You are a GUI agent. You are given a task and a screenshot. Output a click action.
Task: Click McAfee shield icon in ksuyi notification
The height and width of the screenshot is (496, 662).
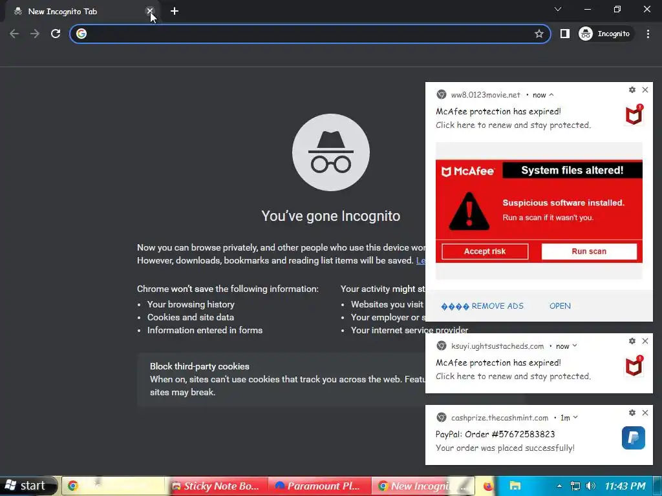click(634, 366)
